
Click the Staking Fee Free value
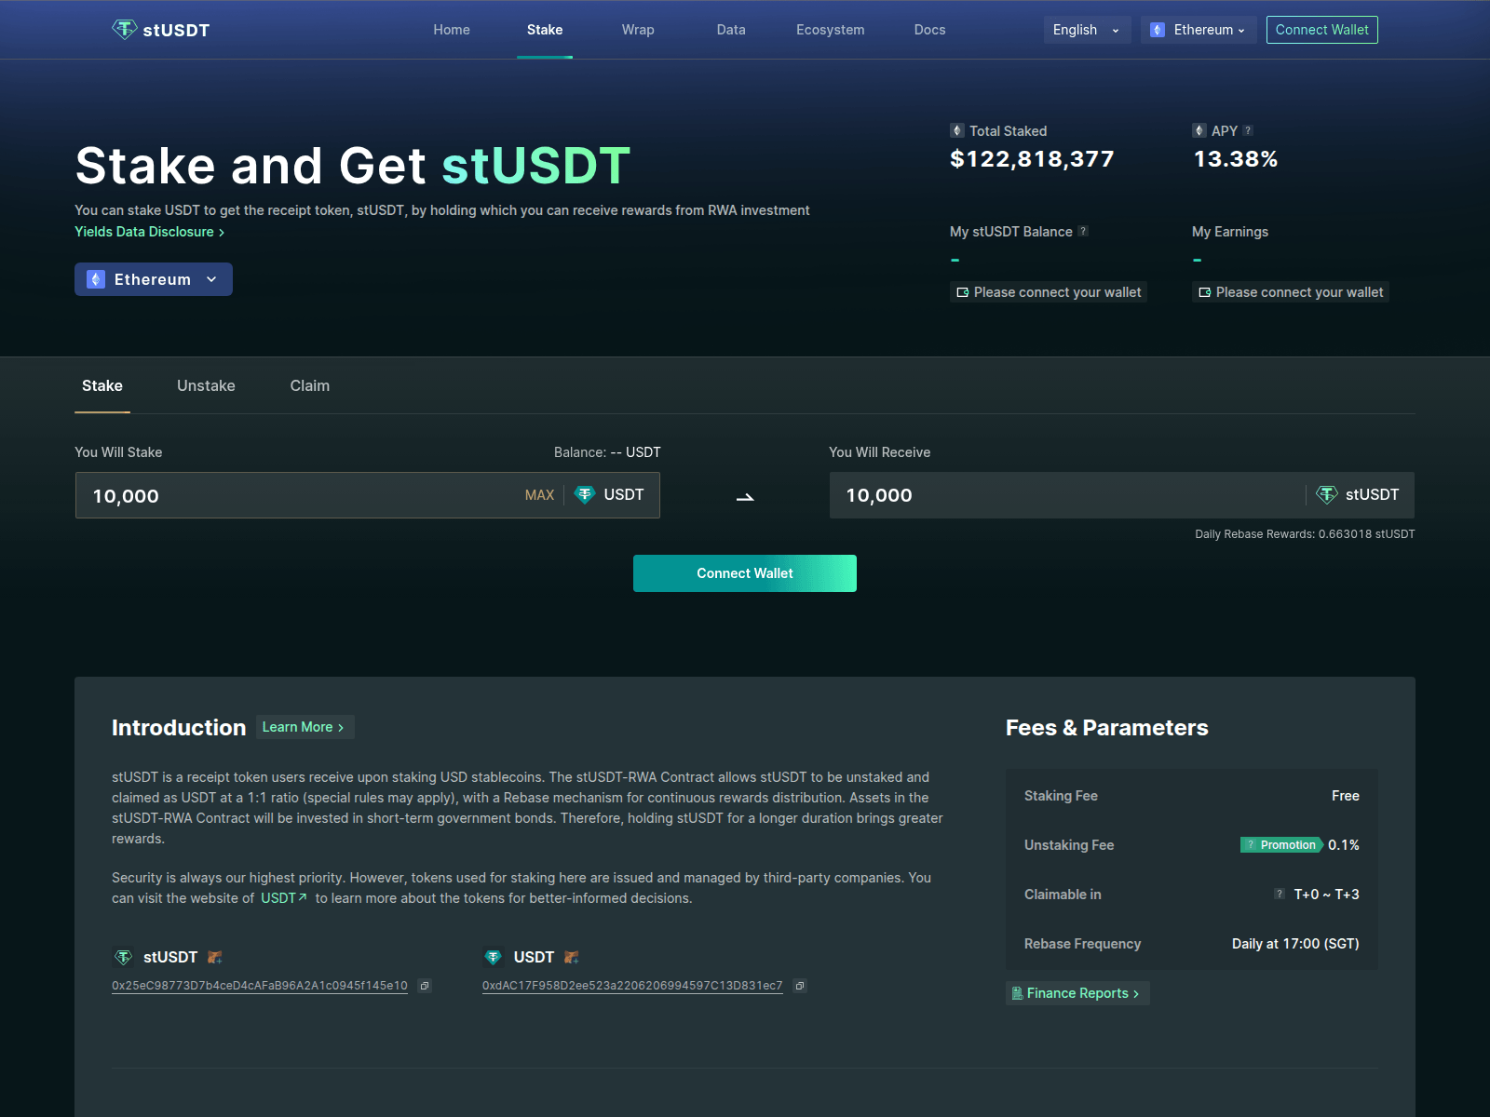click(1346, 796)
